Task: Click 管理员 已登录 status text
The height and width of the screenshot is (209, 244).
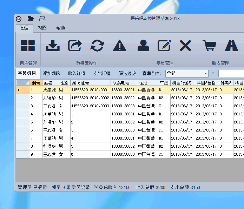Action: 32,187
